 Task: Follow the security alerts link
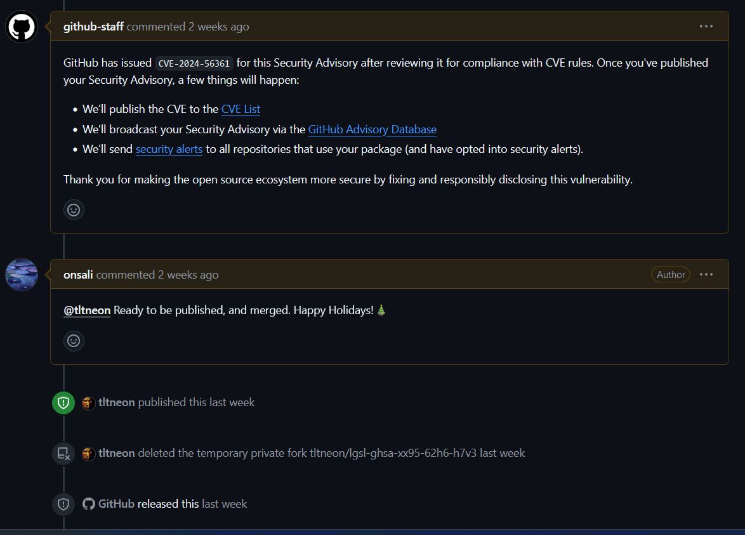coord(169,149)
